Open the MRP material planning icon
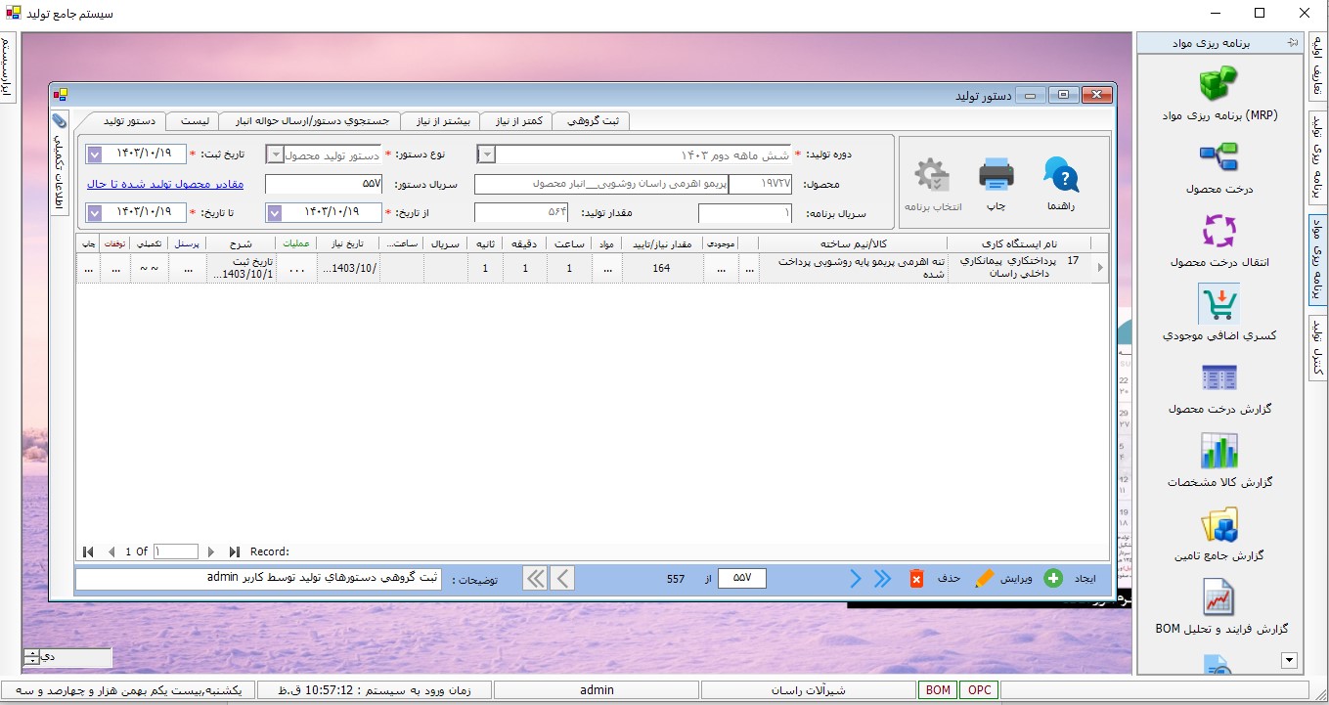This screenshot has height=705, width=1329. pyautogui.click(x=1218, y=83)
